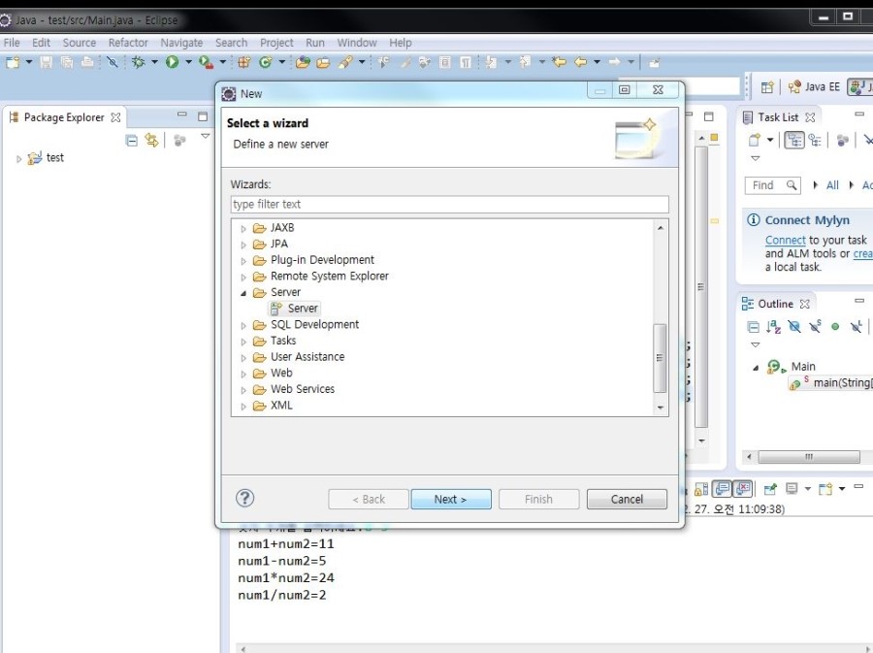Click the Search flashlight icon in toolbar

[x=345, y=62]
